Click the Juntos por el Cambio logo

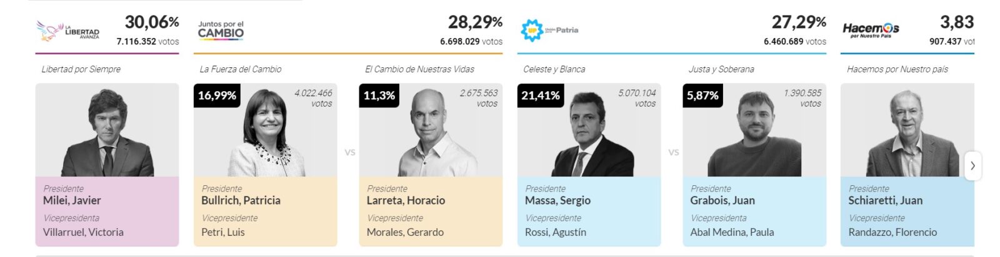tap(221, 31)
